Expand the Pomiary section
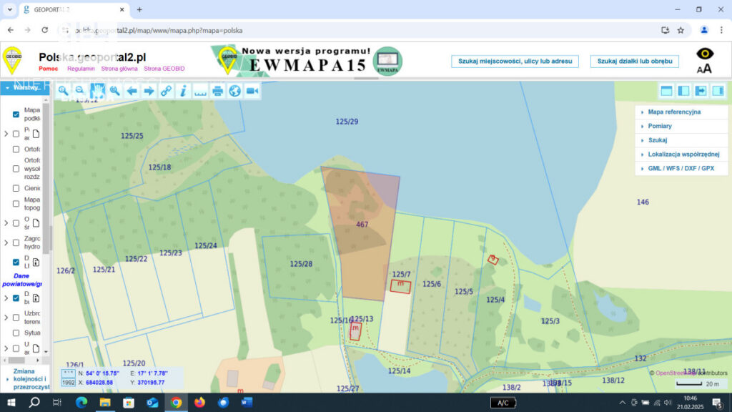The height and width of the screenshot is (412, 732). [x=660, y=126]
